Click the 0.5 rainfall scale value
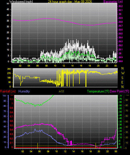This screenshot has width=130, height=155. pyautogui.click(x=11, y=125)
